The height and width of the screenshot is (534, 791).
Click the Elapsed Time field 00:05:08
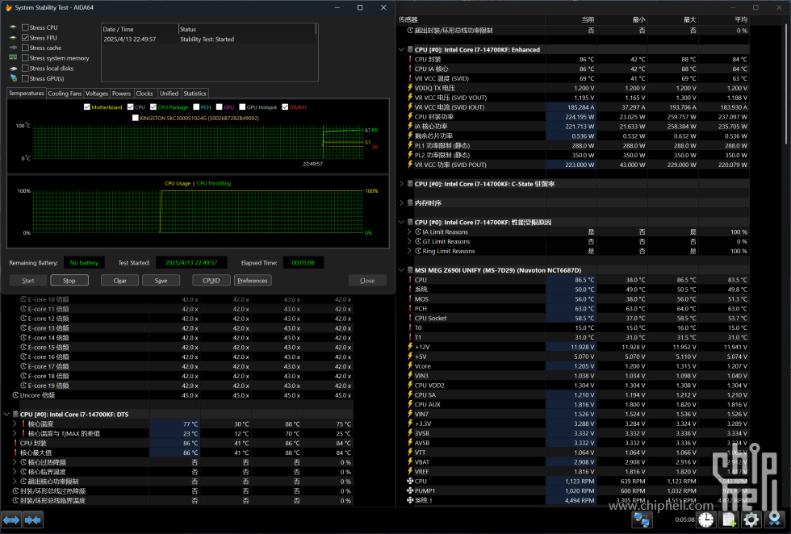click(303, 263)
